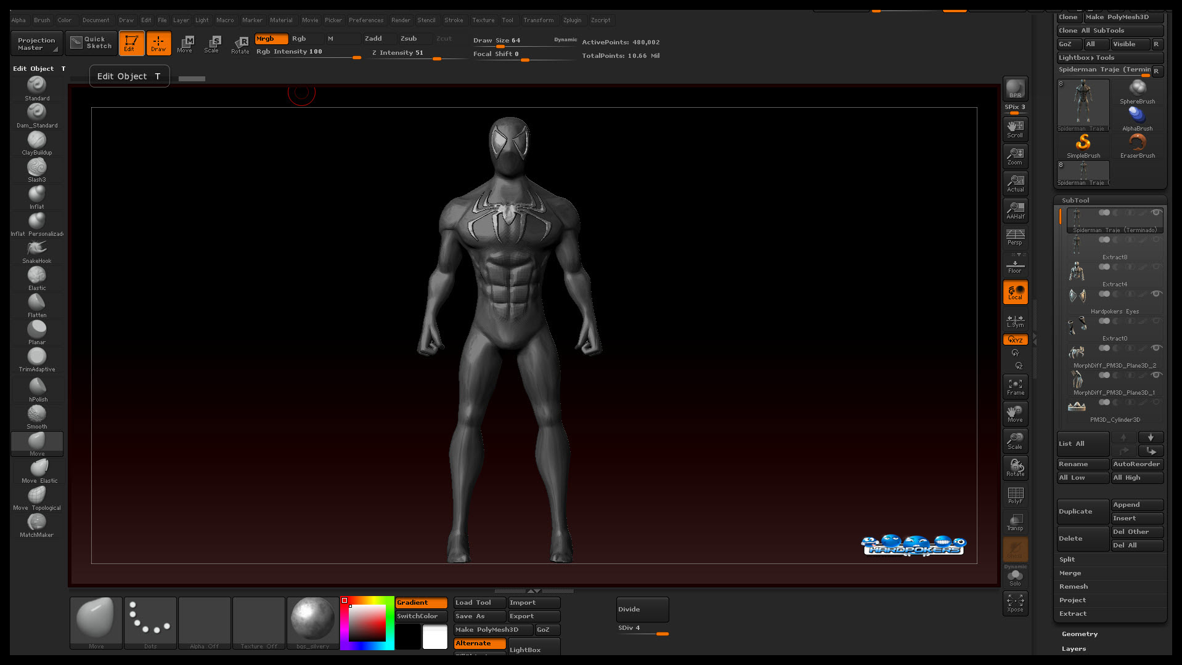The height and width of the screenshot is (665, 1182).
Task: Click the AAHalf icon
Action: tap(1015, 210)
